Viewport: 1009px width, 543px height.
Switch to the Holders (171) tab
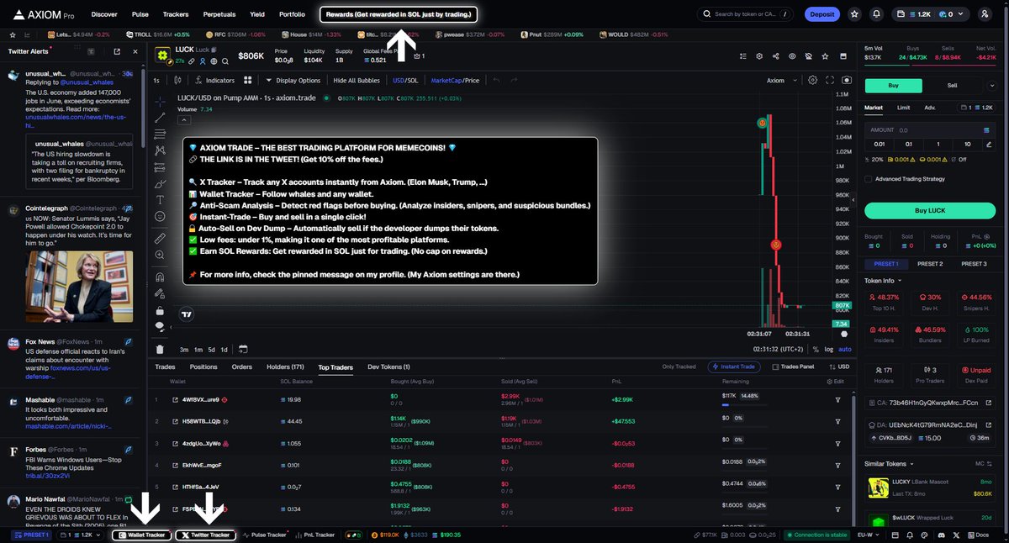tap(285, 367)
